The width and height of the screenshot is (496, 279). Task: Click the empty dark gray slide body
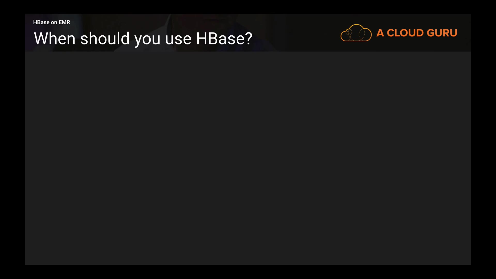tap(248, 158)
